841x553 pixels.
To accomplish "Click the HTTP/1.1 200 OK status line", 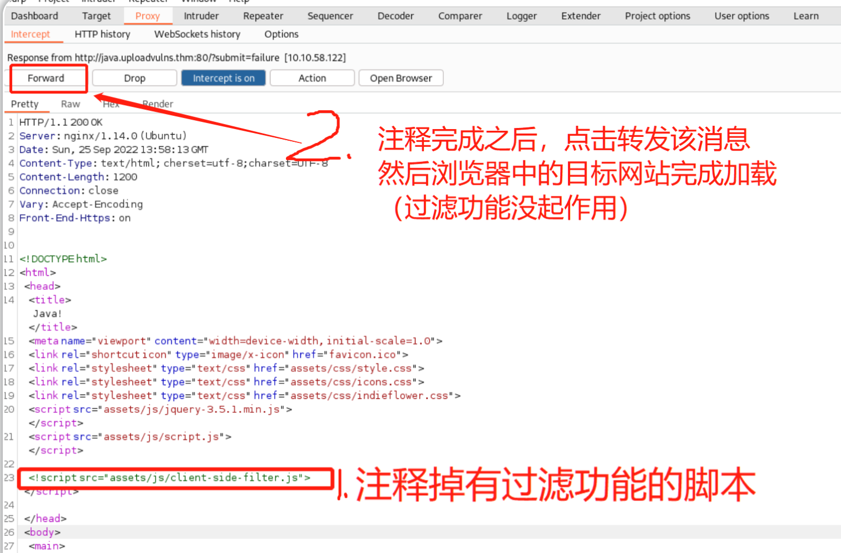I will [61, 122].
